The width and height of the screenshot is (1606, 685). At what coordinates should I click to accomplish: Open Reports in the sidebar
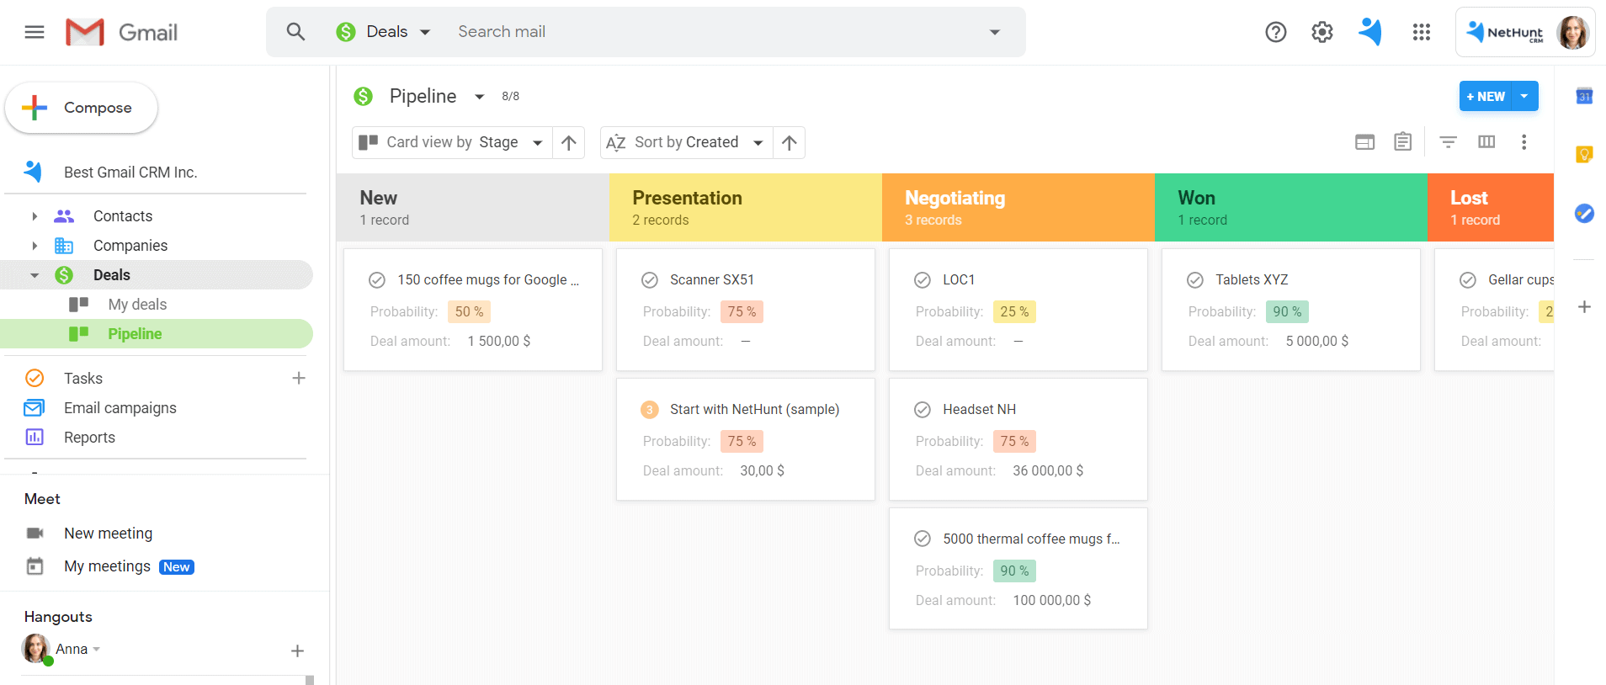[x=89, y=438]
